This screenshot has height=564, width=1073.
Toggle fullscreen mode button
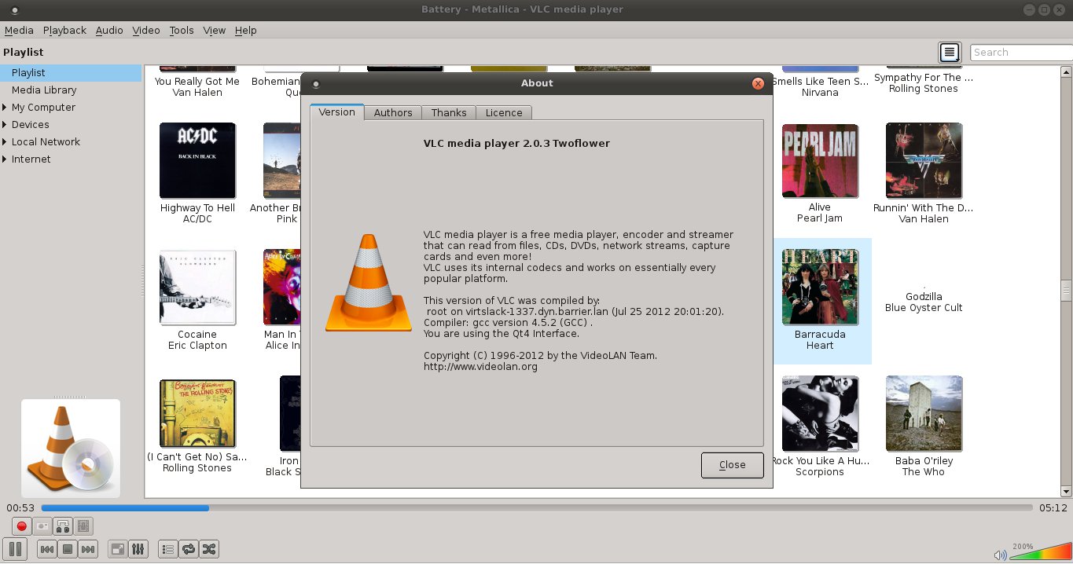coord(117,549)
